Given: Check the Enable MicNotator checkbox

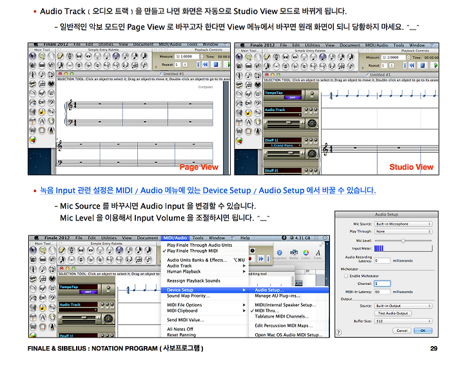Looking at the screenshot, I should 346,276.
